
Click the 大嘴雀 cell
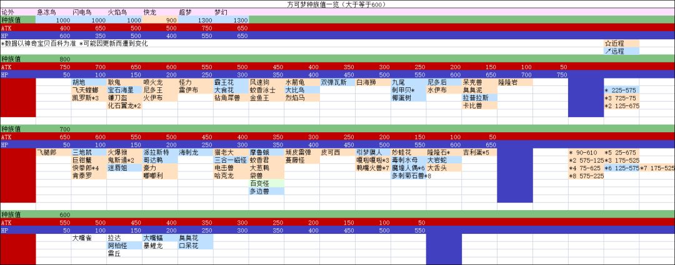pyautogui.click(x=89, y=238)
